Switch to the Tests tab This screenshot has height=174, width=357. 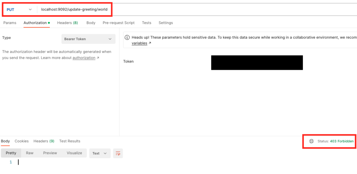tap(146, 23)
